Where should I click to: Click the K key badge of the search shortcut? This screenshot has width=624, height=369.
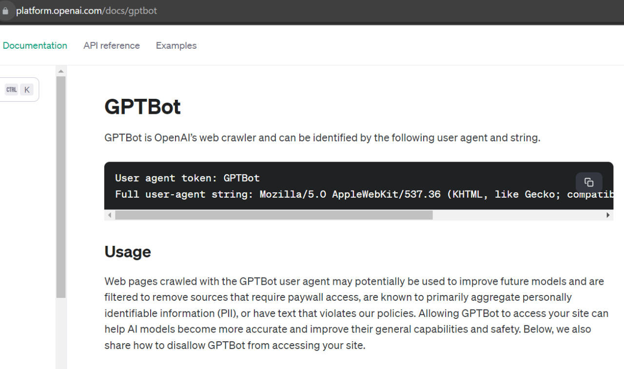tap(27, 89)
